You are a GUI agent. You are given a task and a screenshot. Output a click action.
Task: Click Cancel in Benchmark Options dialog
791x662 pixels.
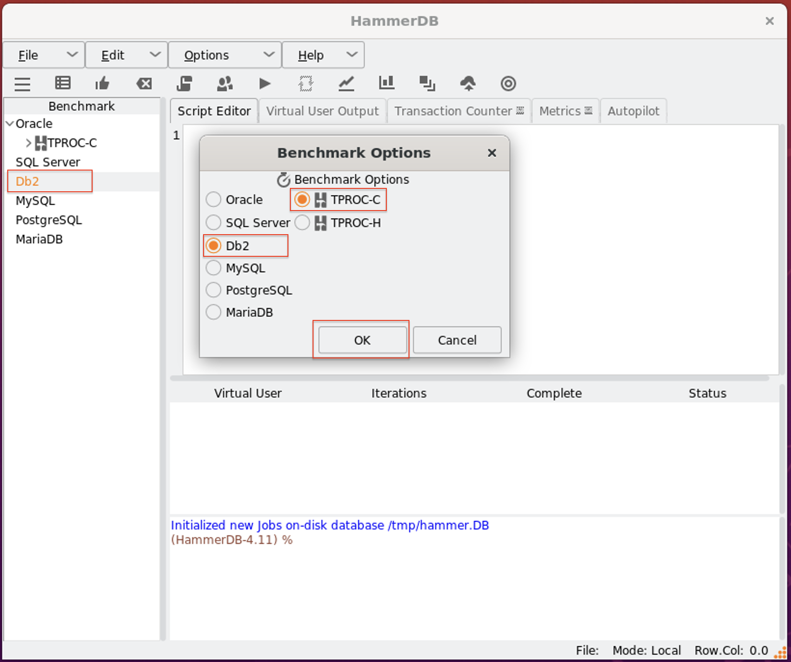(457, 340)
